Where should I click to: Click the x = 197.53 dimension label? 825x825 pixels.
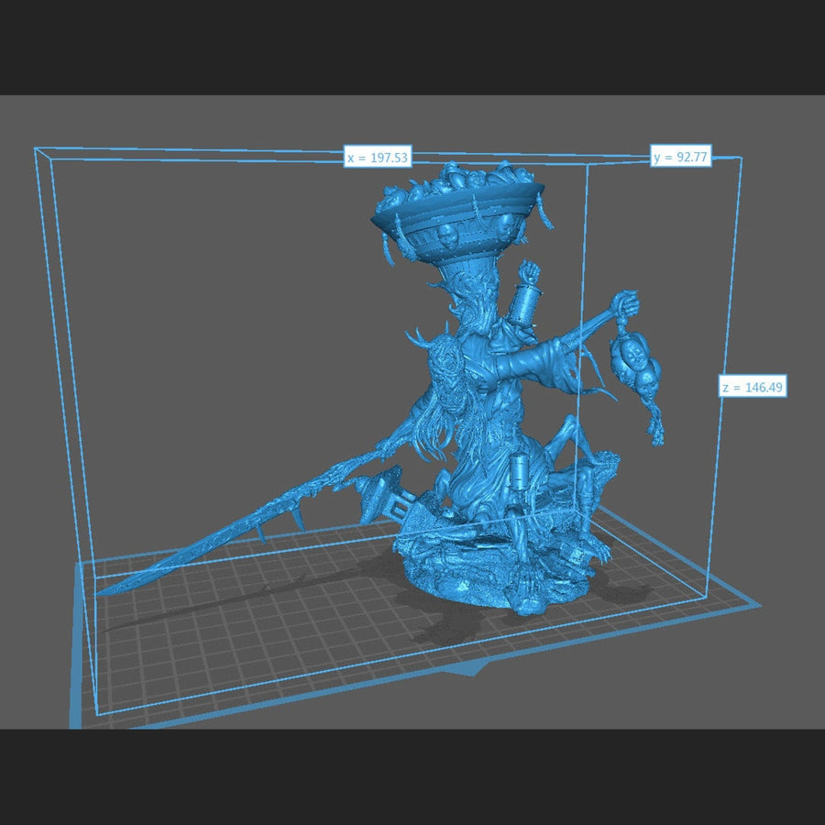point(378,158)
